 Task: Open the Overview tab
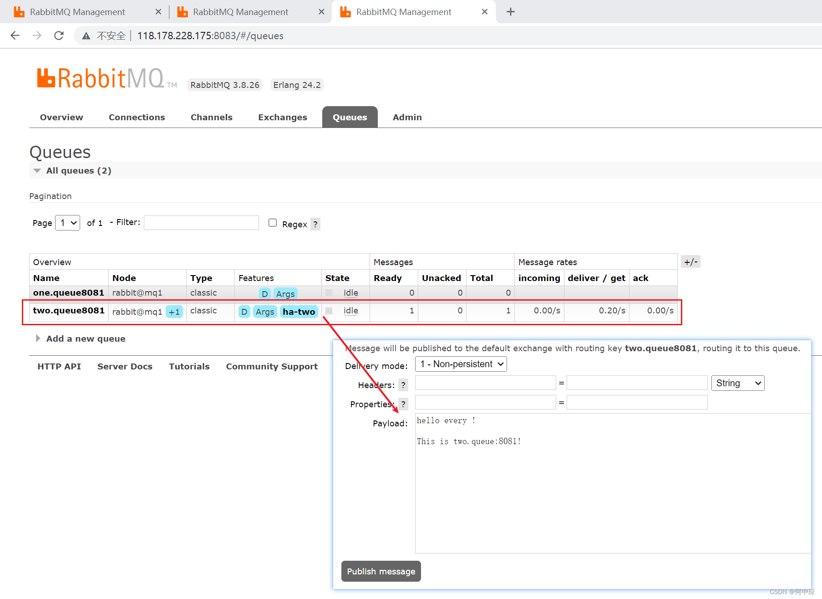(x=61, y=117)
